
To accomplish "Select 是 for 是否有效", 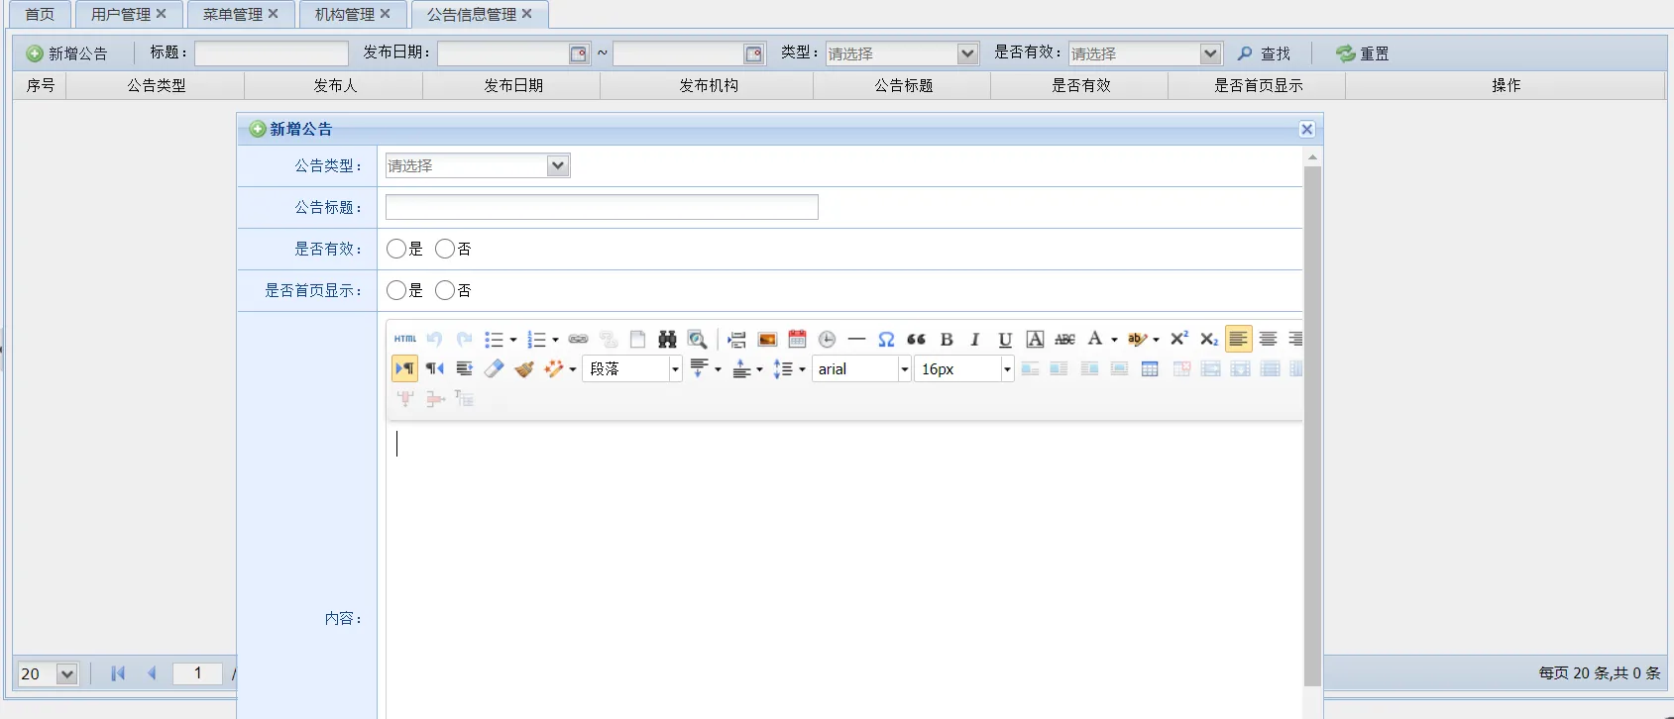I will (x=396, y=250).
